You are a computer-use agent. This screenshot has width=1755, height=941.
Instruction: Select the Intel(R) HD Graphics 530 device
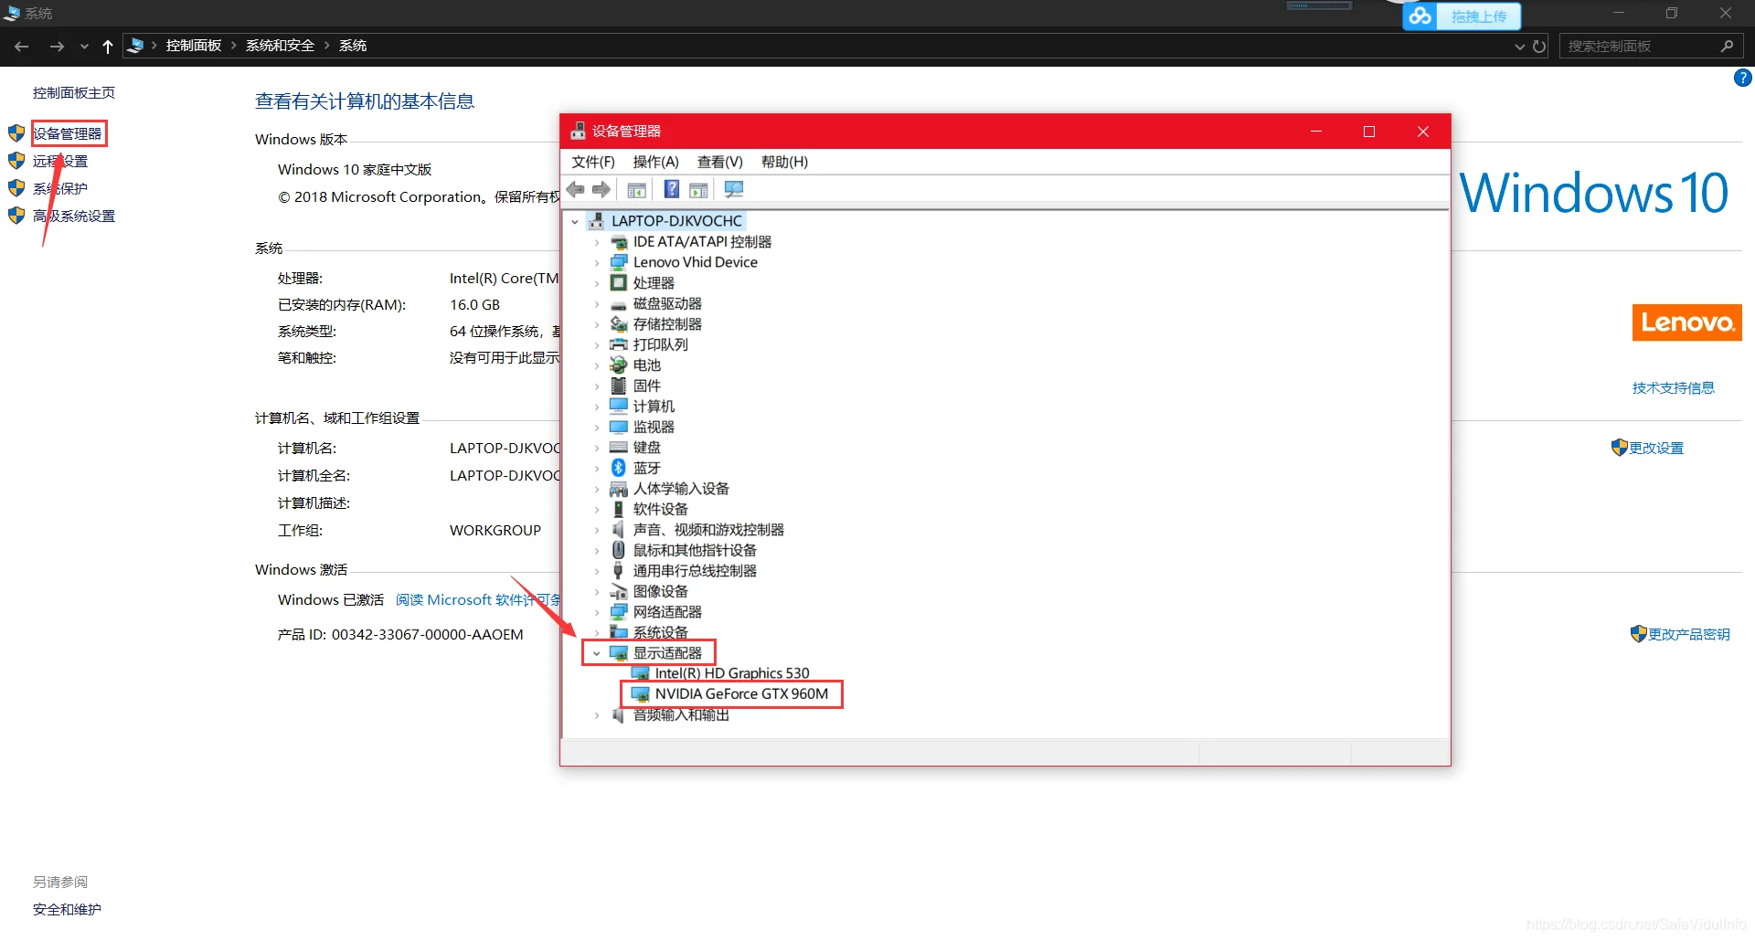coord(731,672)
